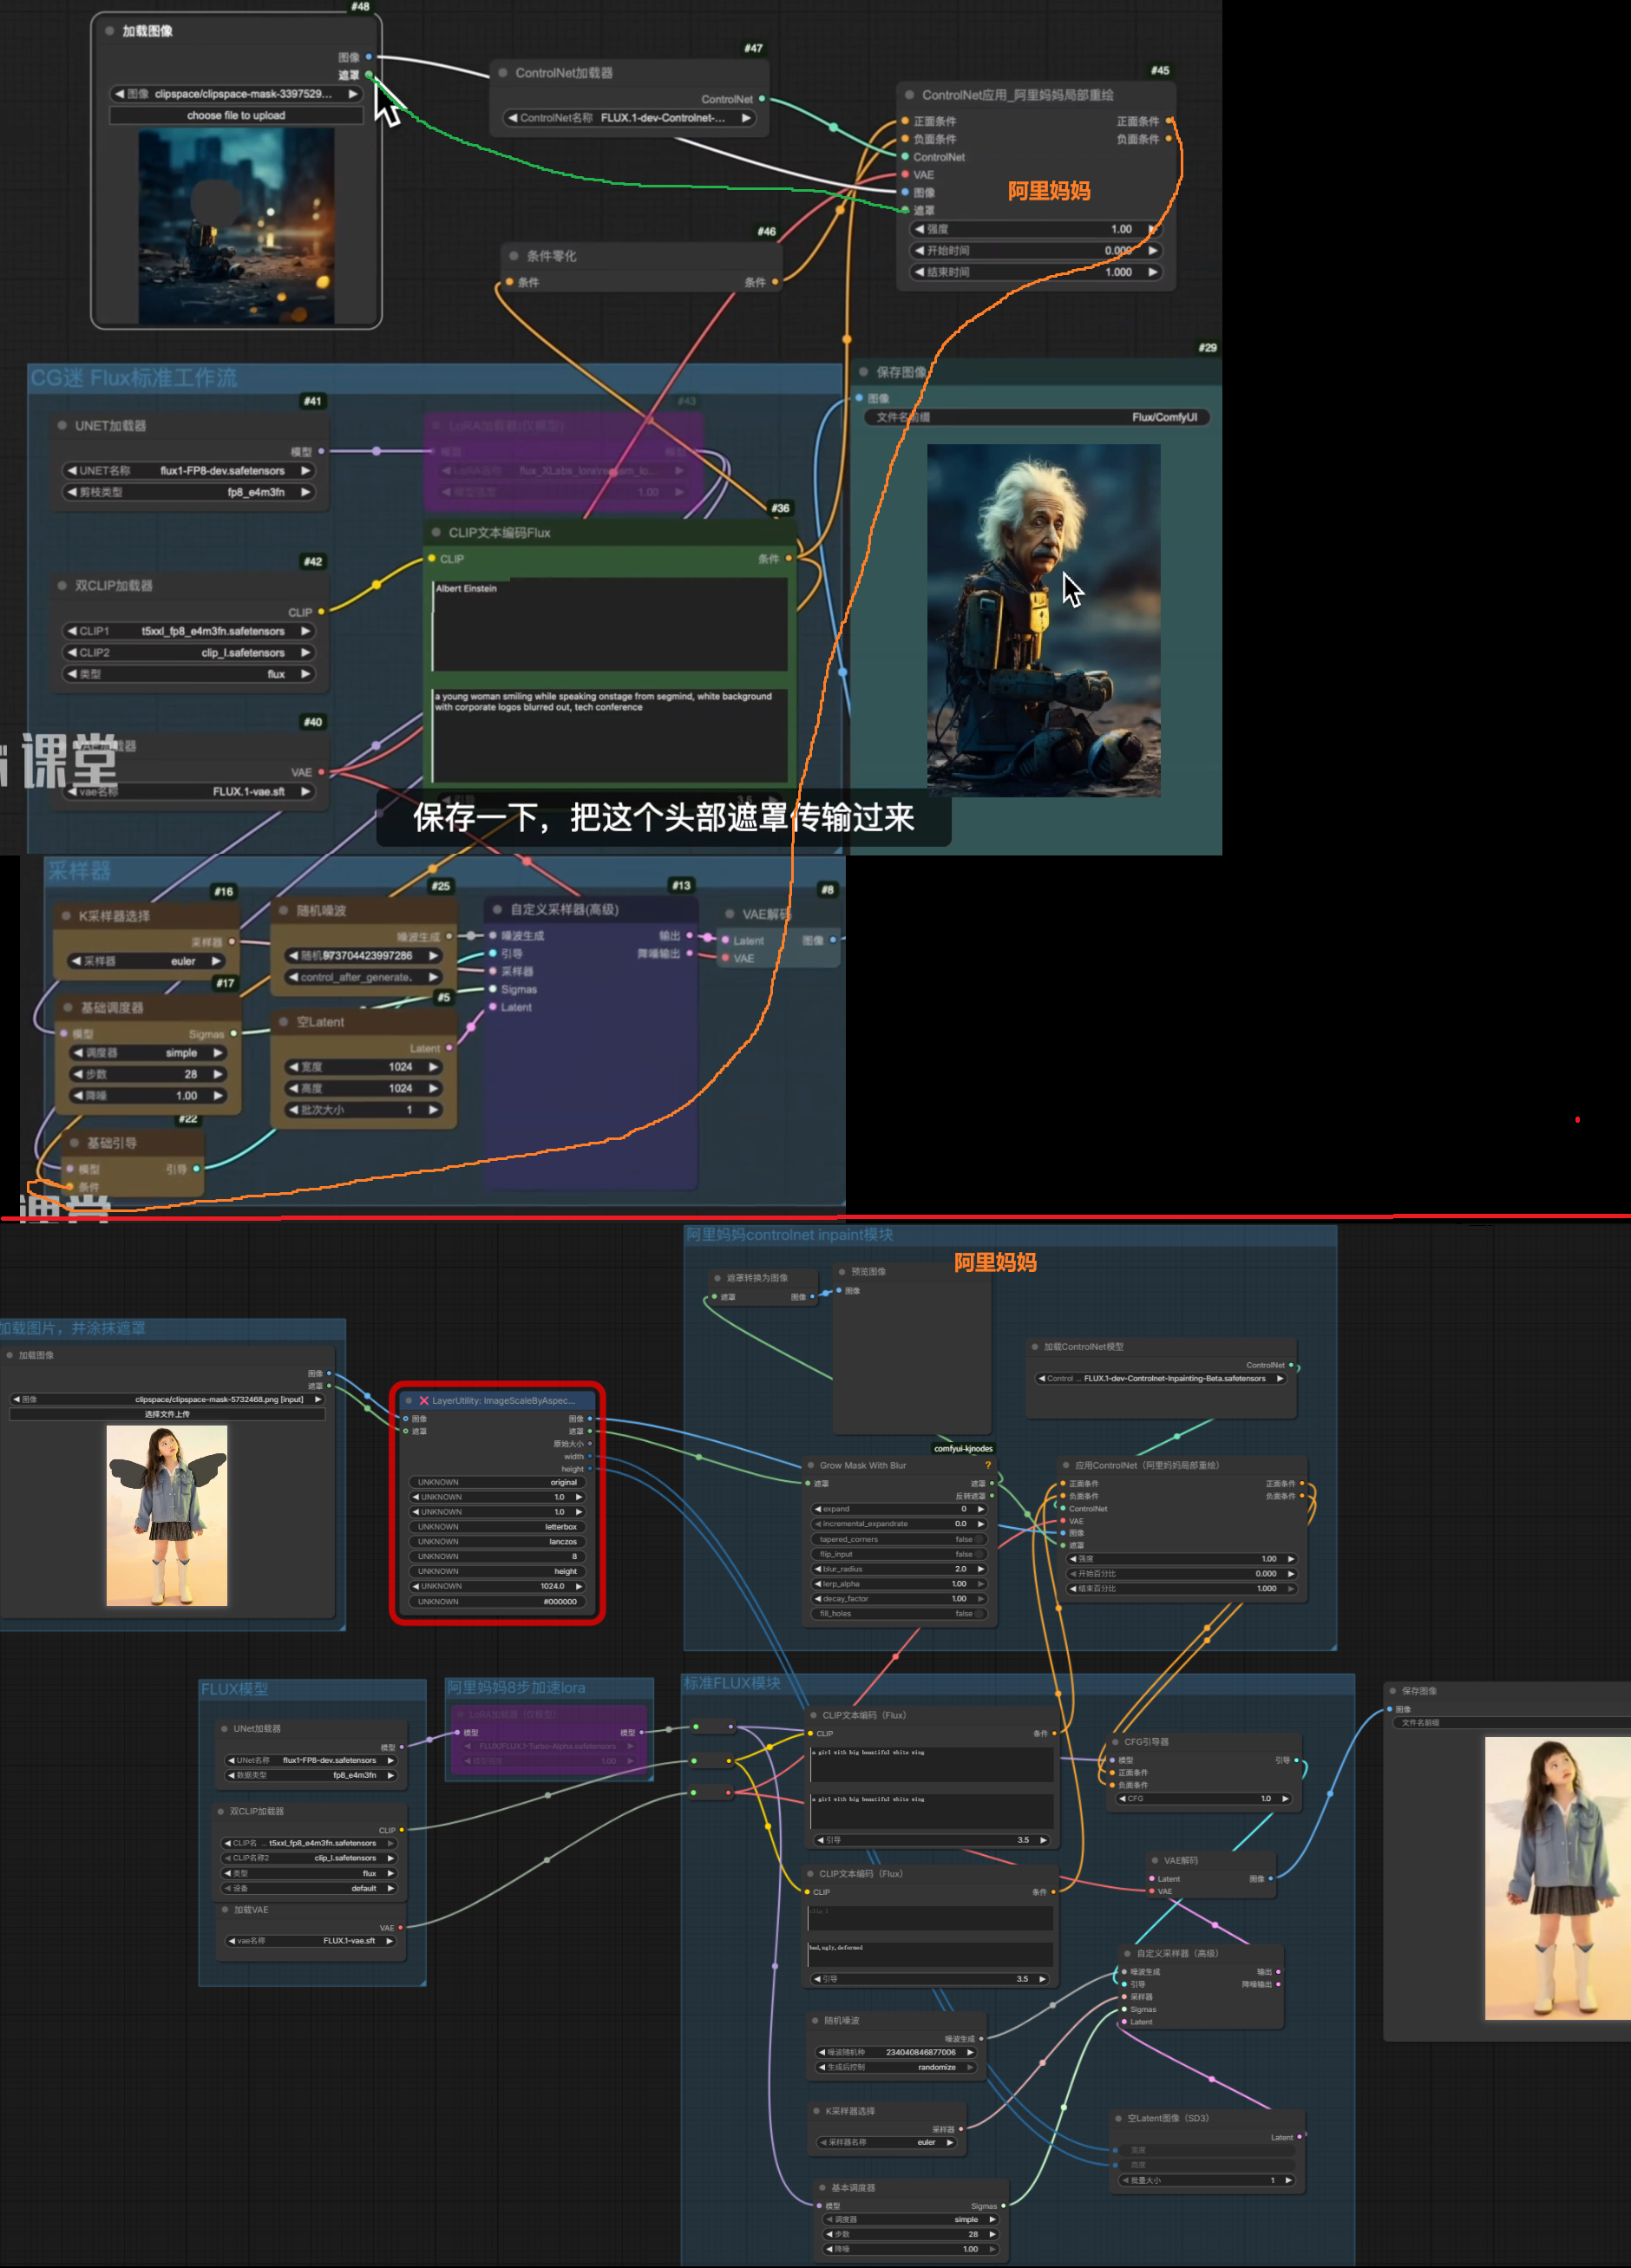The height and width of the screenshot is (2268, 1631).
Task: Open the CLIP2 clip_l.safetensors selector in #42
Action: (189, 652)
